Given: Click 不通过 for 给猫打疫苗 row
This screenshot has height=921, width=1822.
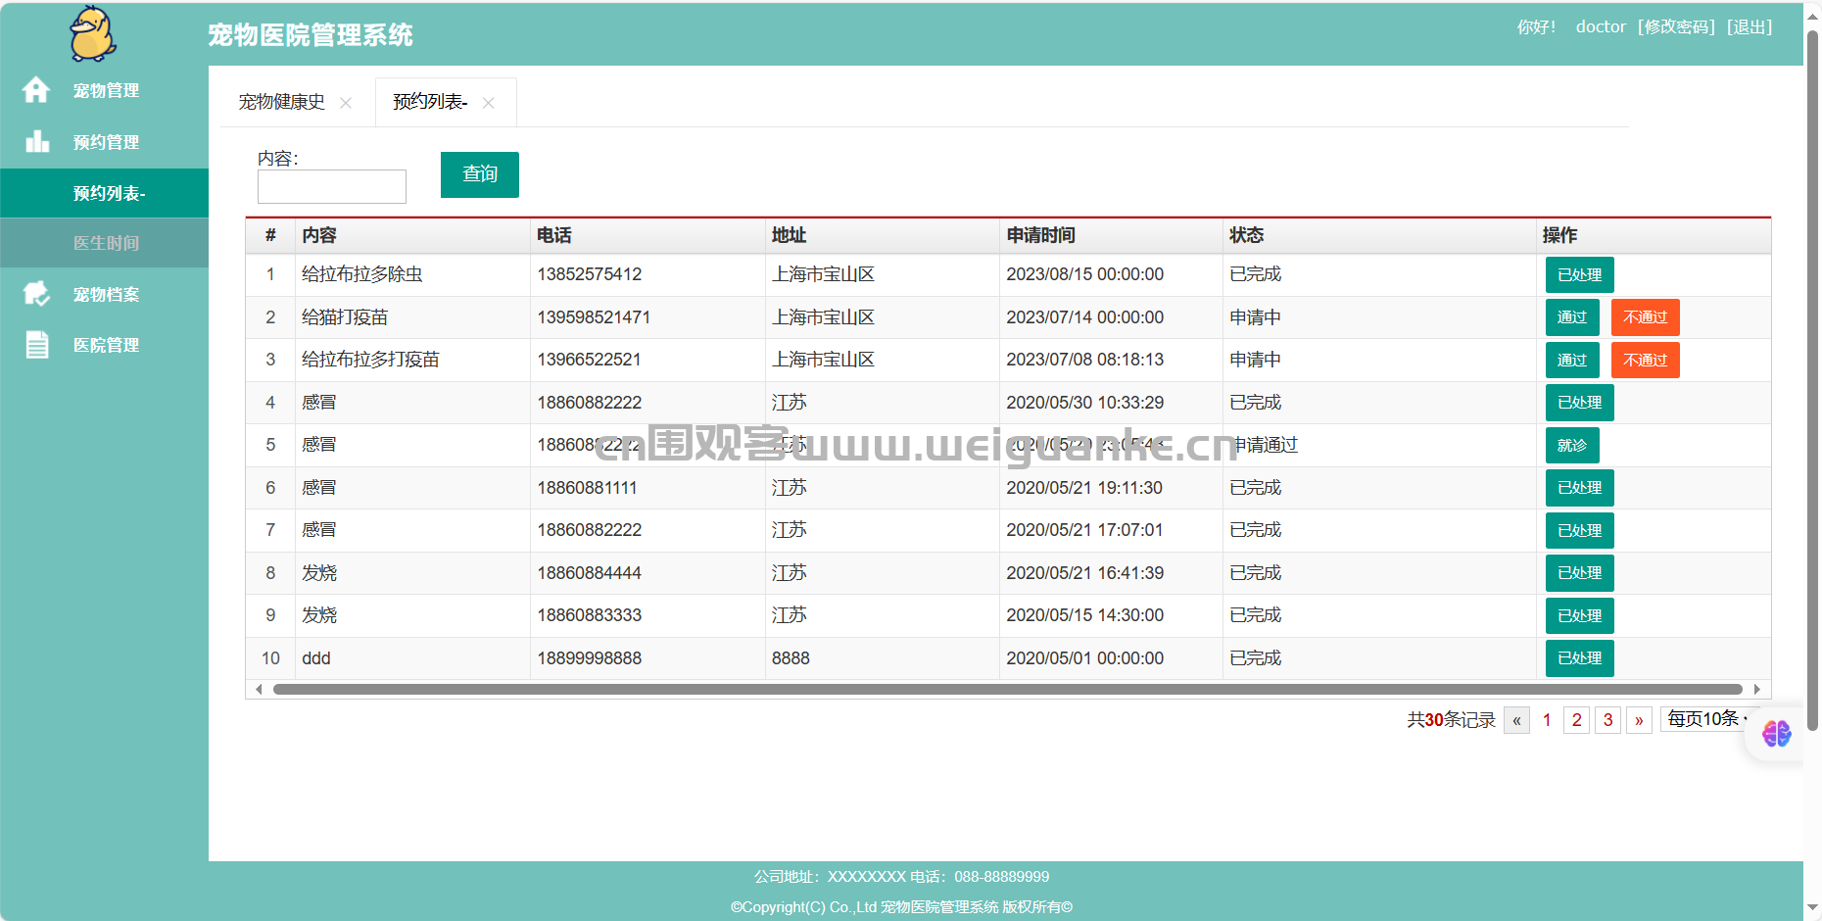Looking at the screenshot, I should (1646, 317).
